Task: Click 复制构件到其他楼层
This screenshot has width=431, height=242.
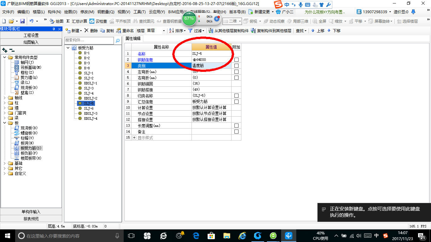Action: (271, 31)
